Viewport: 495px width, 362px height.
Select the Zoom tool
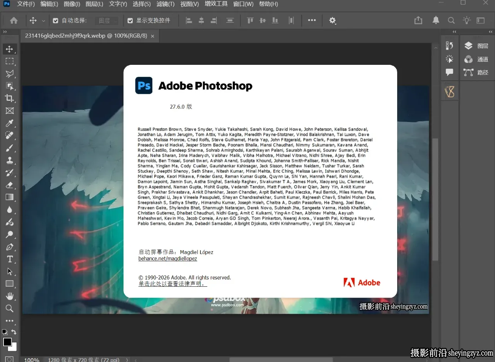(x=10, y=308)
